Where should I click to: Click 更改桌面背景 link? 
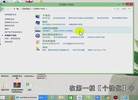[59, 18]
